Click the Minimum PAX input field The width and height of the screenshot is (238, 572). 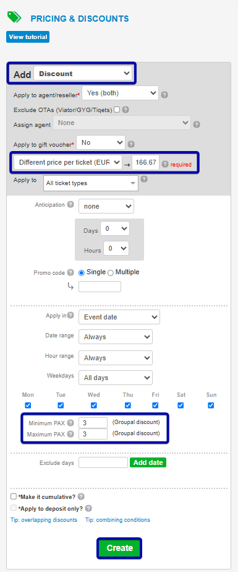click(93, 423)
